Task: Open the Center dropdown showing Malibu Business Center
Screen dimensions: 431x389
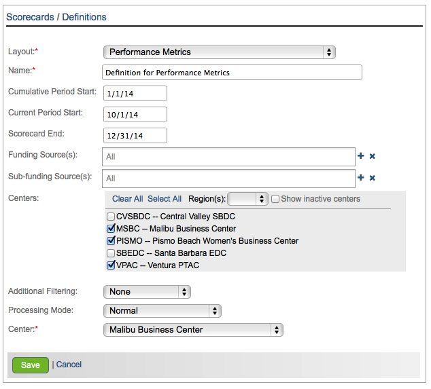Action: click(193, 330)
